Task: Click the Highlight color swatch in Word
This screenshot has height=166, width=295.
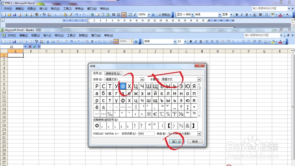Action: [273, 15]
